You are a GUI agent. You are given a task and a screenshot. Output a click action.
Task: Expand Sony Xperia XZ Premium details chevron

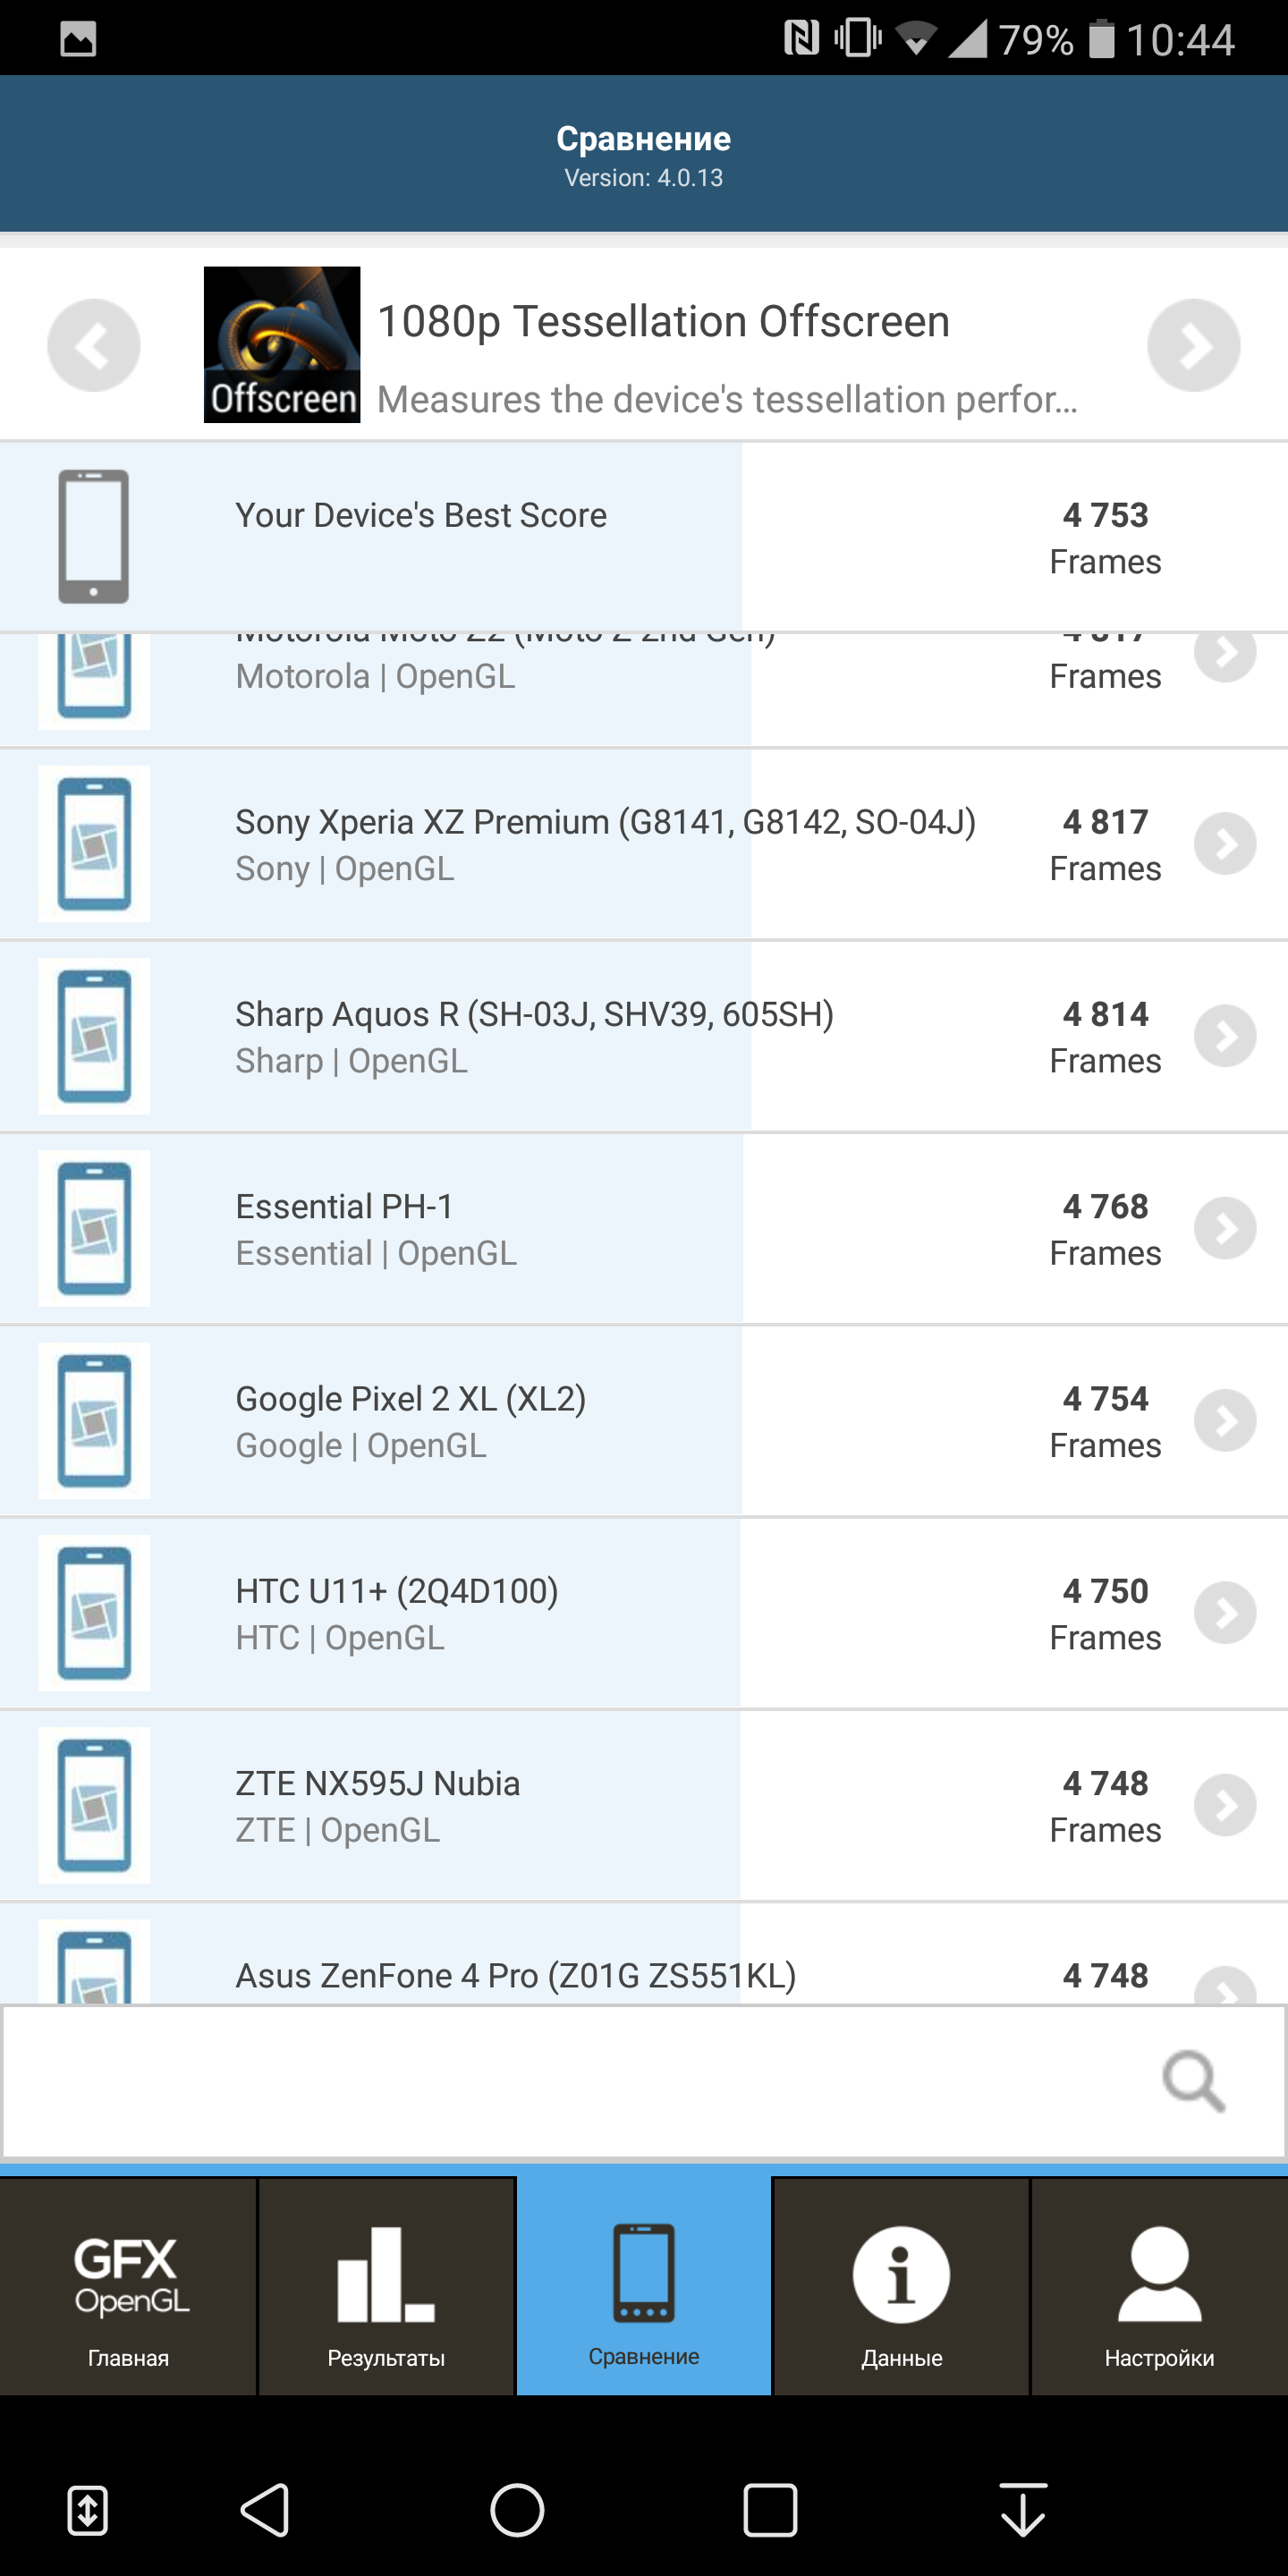tap(1225, 844)
